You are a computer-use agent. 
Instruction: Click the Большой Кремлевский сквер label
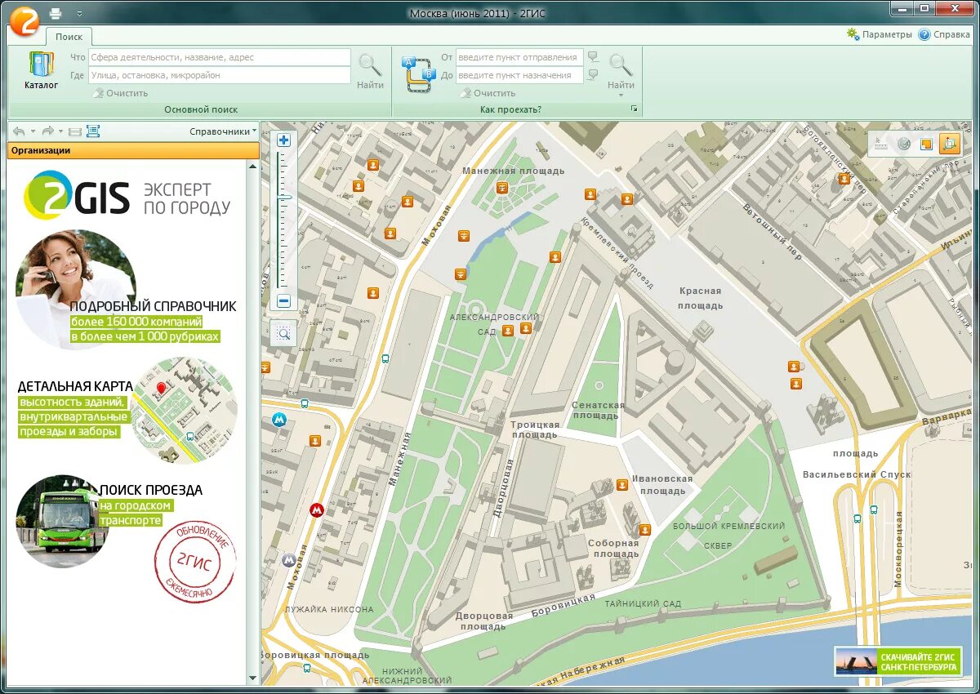point(729,536)
